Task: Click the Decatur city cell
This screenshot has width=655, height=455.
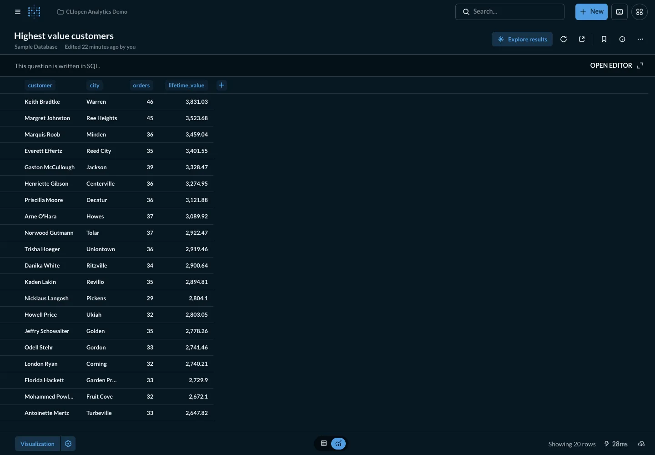Action: (97, 200)
